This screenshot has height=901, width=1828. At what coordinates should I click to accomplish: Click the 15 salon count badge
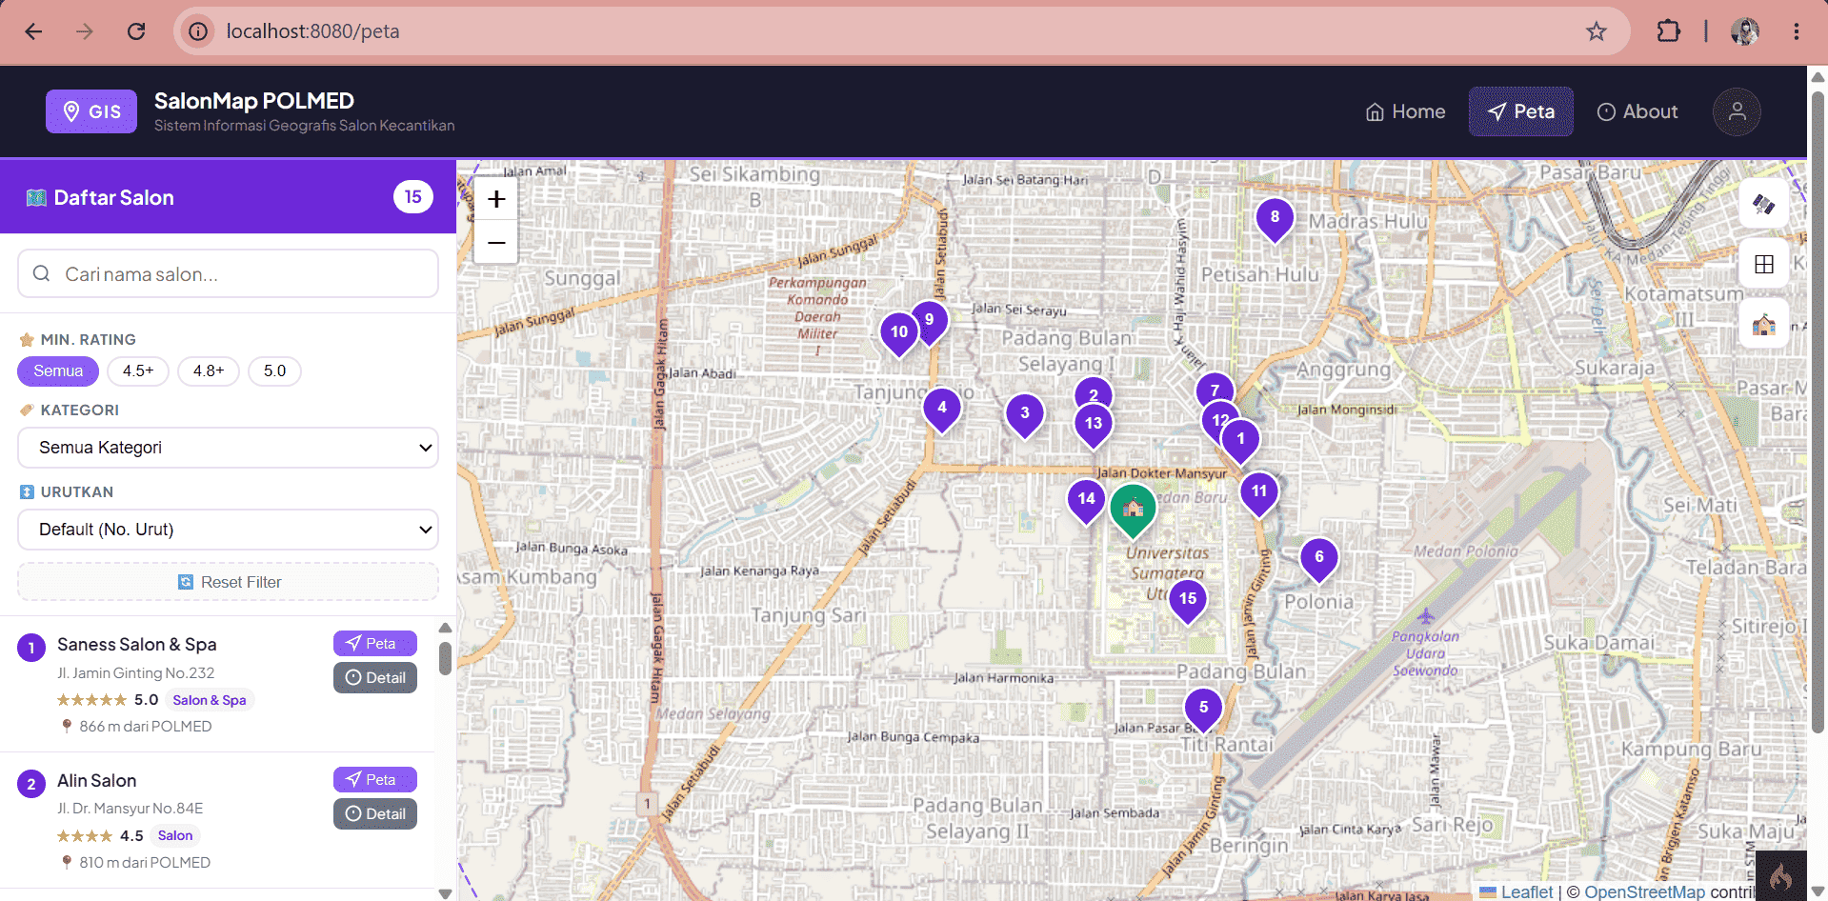click(x=413, y=197)
